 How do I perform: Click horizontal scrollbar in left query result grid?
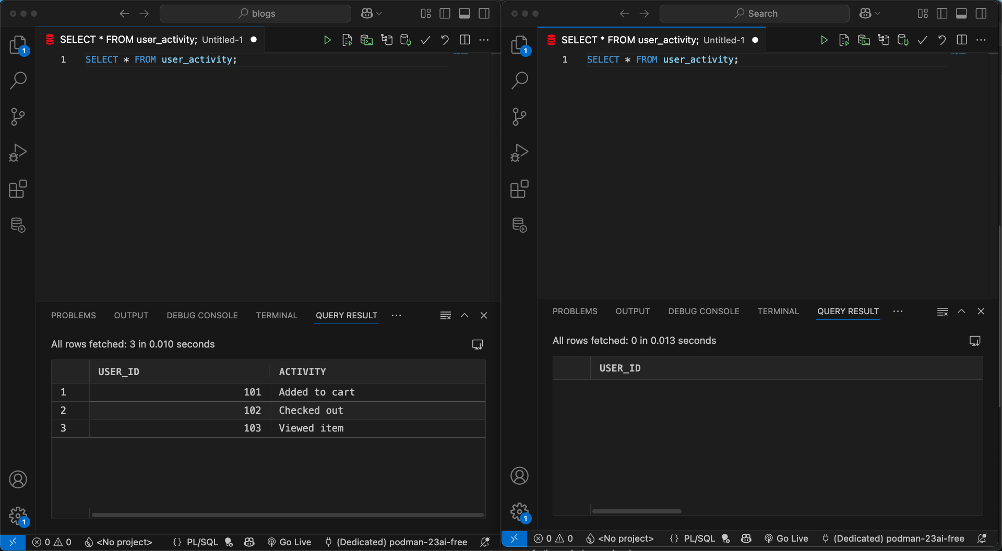pos(288,515)
